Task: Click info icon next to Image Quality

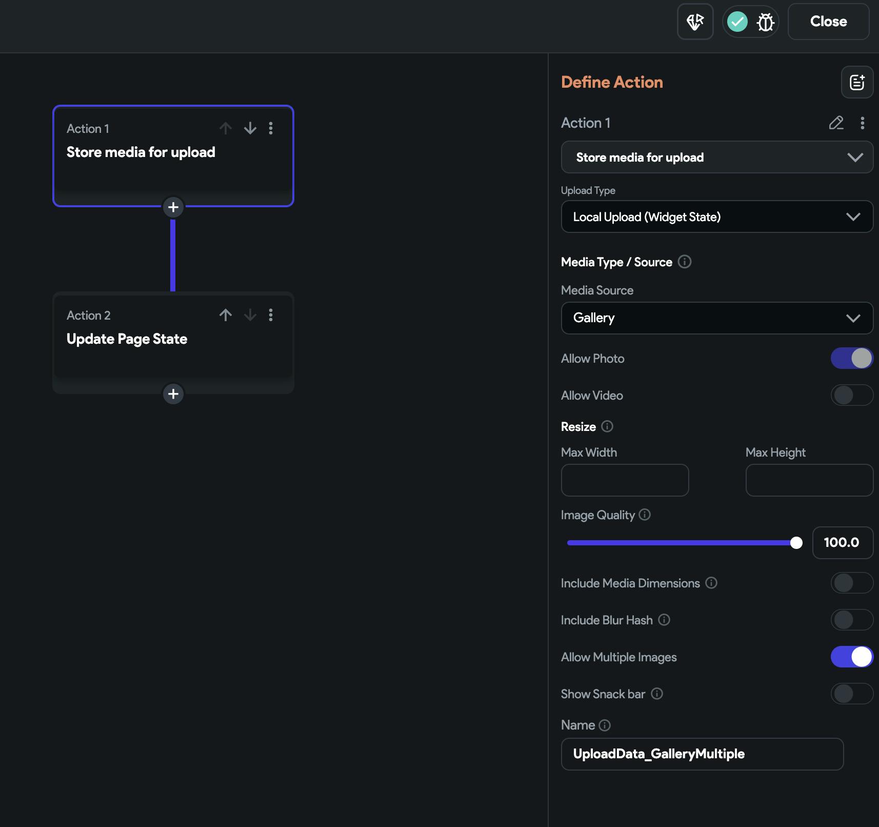Action: (x=645, y=515)
